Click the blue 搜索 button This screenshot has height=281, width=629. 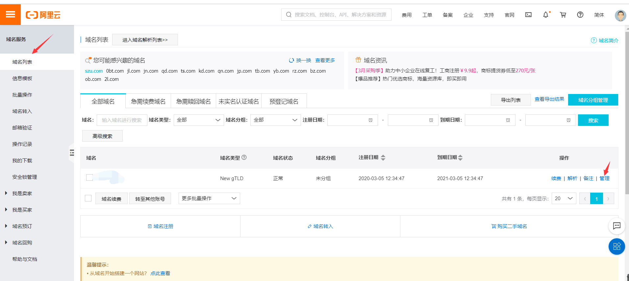(x=593, y=120)
